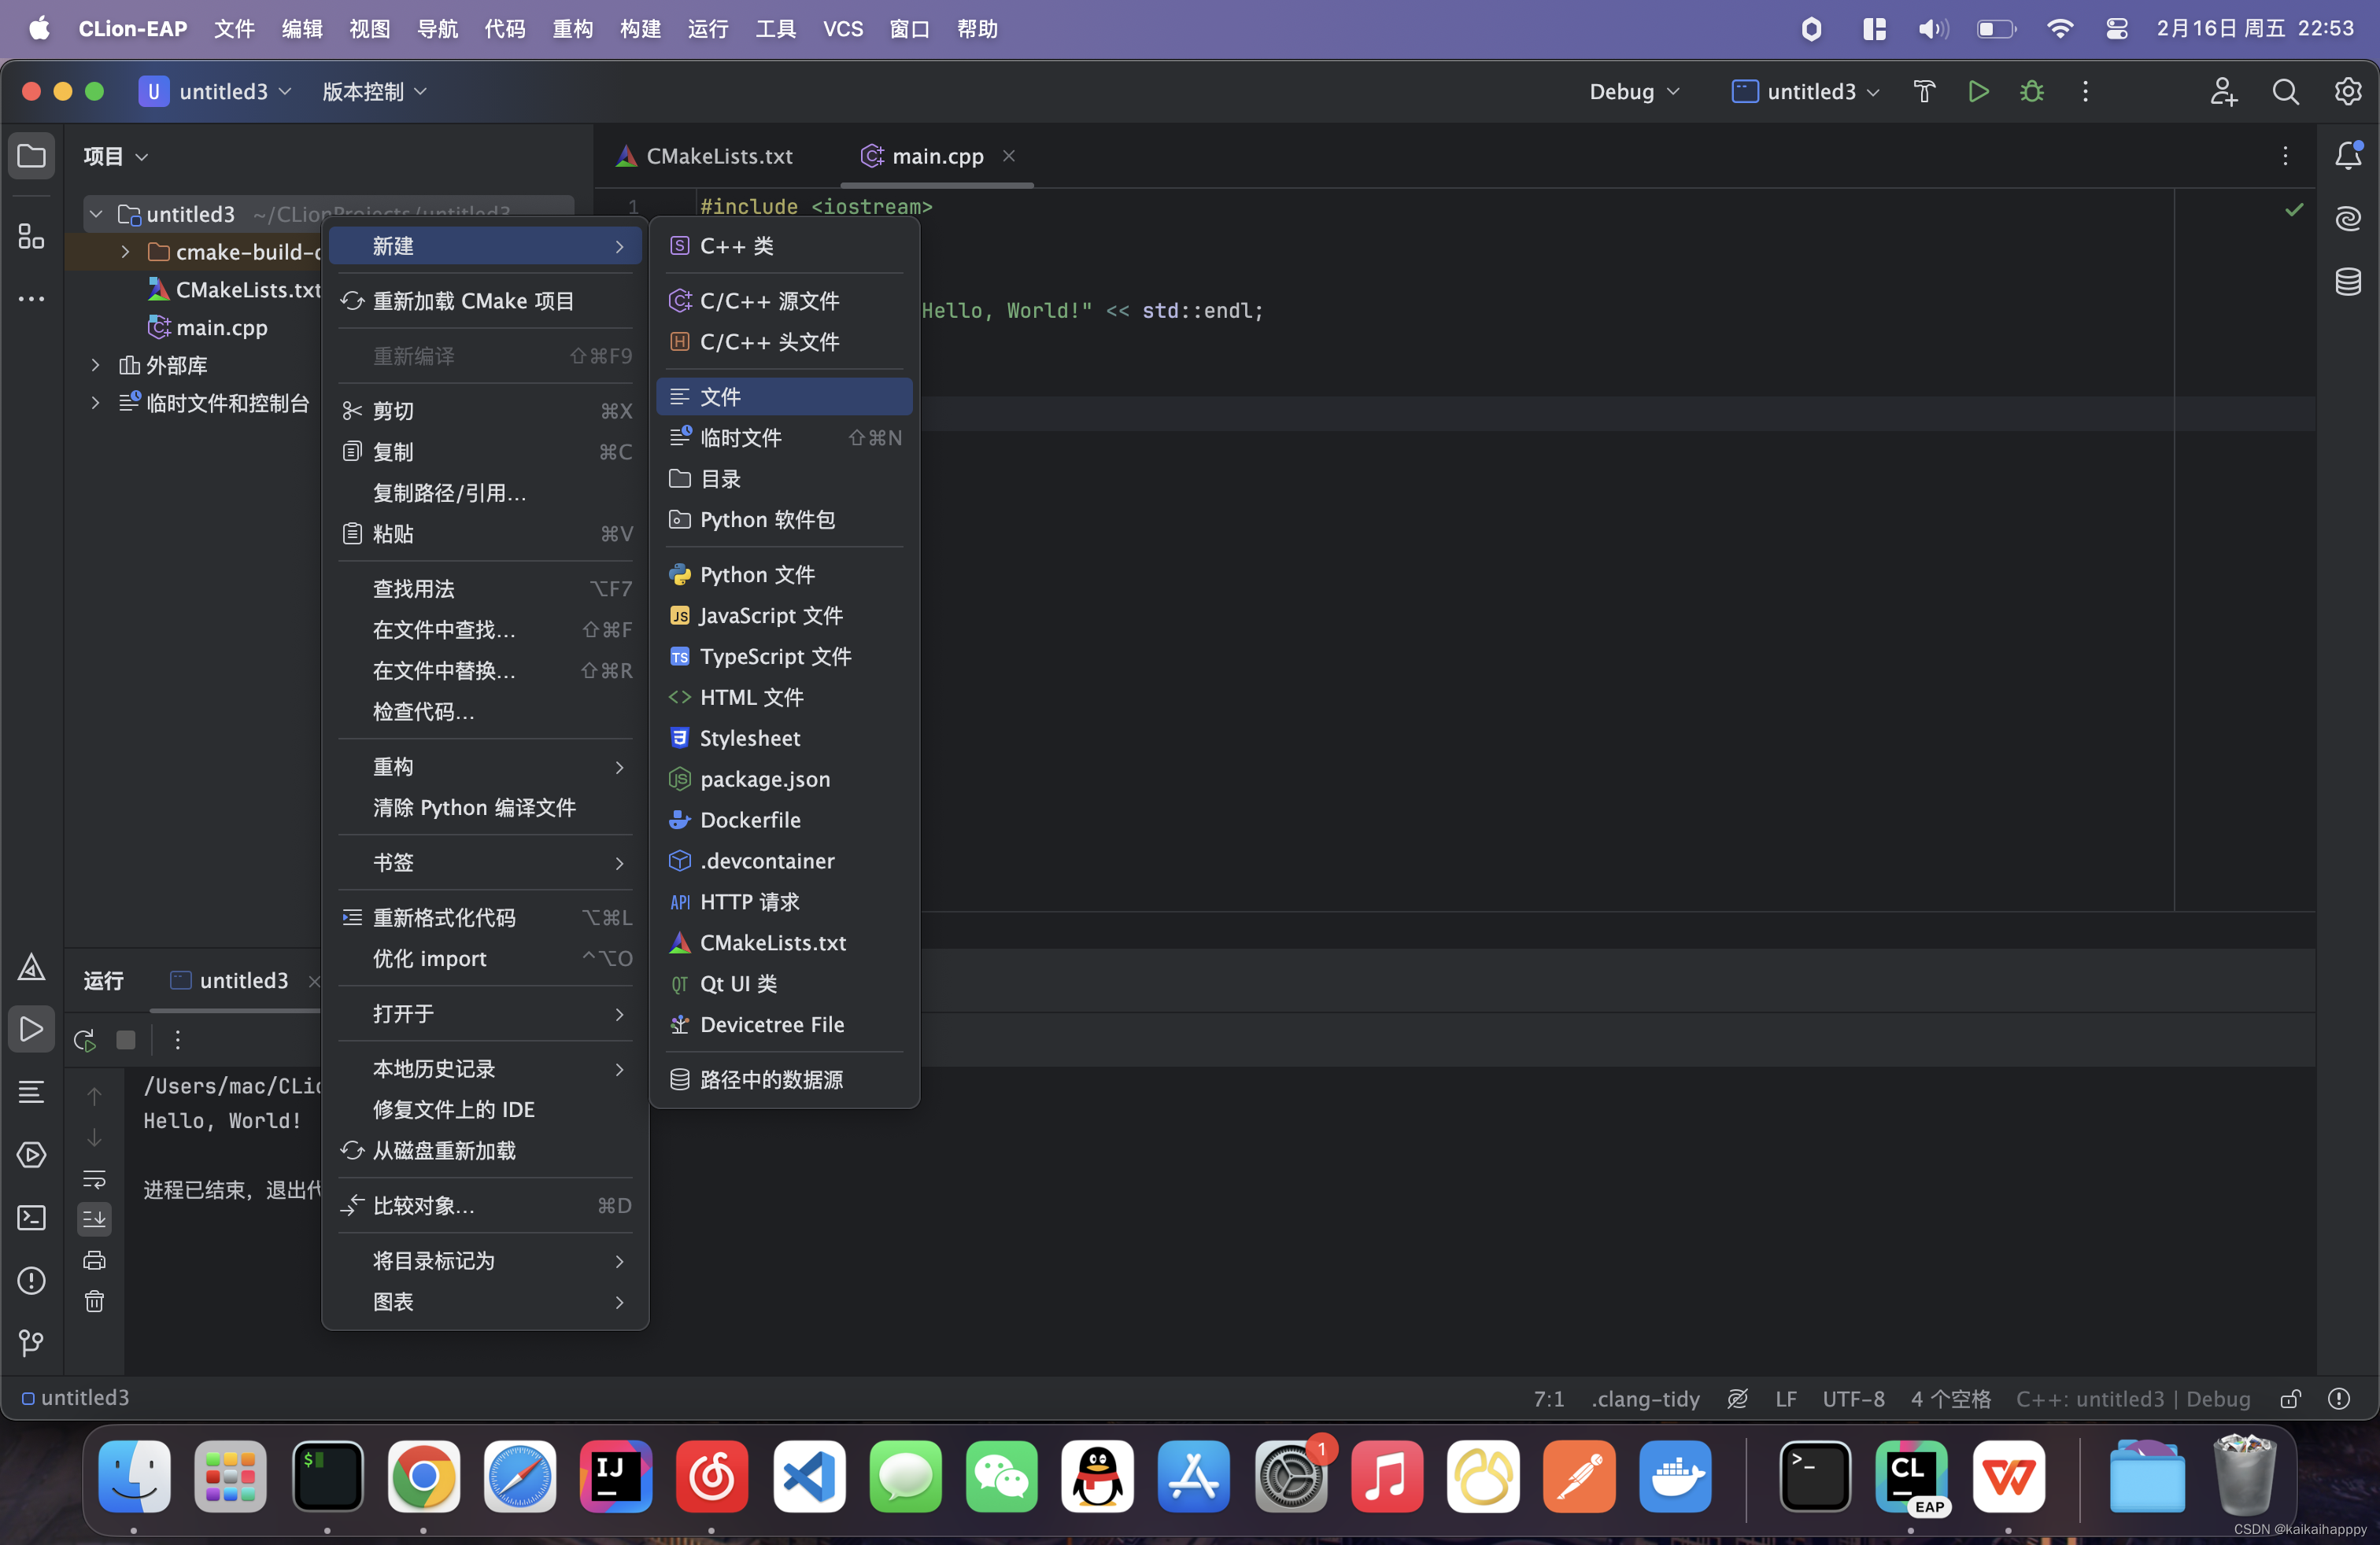Image resolution: width=2380 pixels, height=1545 pixels.
Task: Open the Database tool window icon
Action: pyautogui.click(x=2347, y=282)
